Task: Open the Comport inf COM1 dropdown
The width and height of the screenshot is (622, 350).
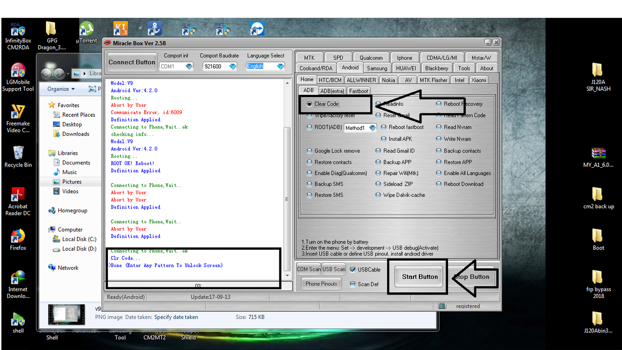Action: [x=189, y=67]
